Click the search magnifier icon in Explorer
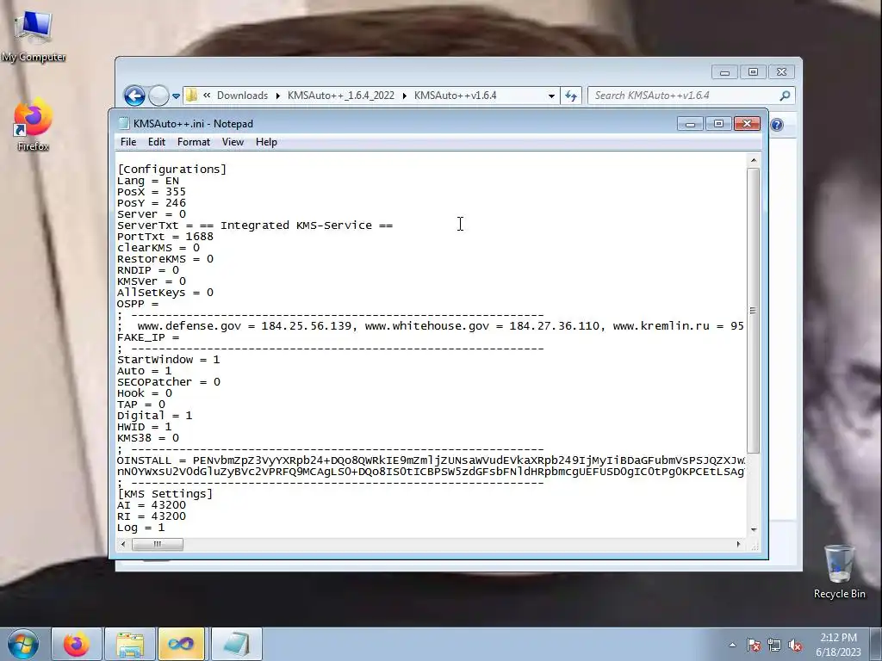The height and width of the screenshot is (661, 882). 786,96
